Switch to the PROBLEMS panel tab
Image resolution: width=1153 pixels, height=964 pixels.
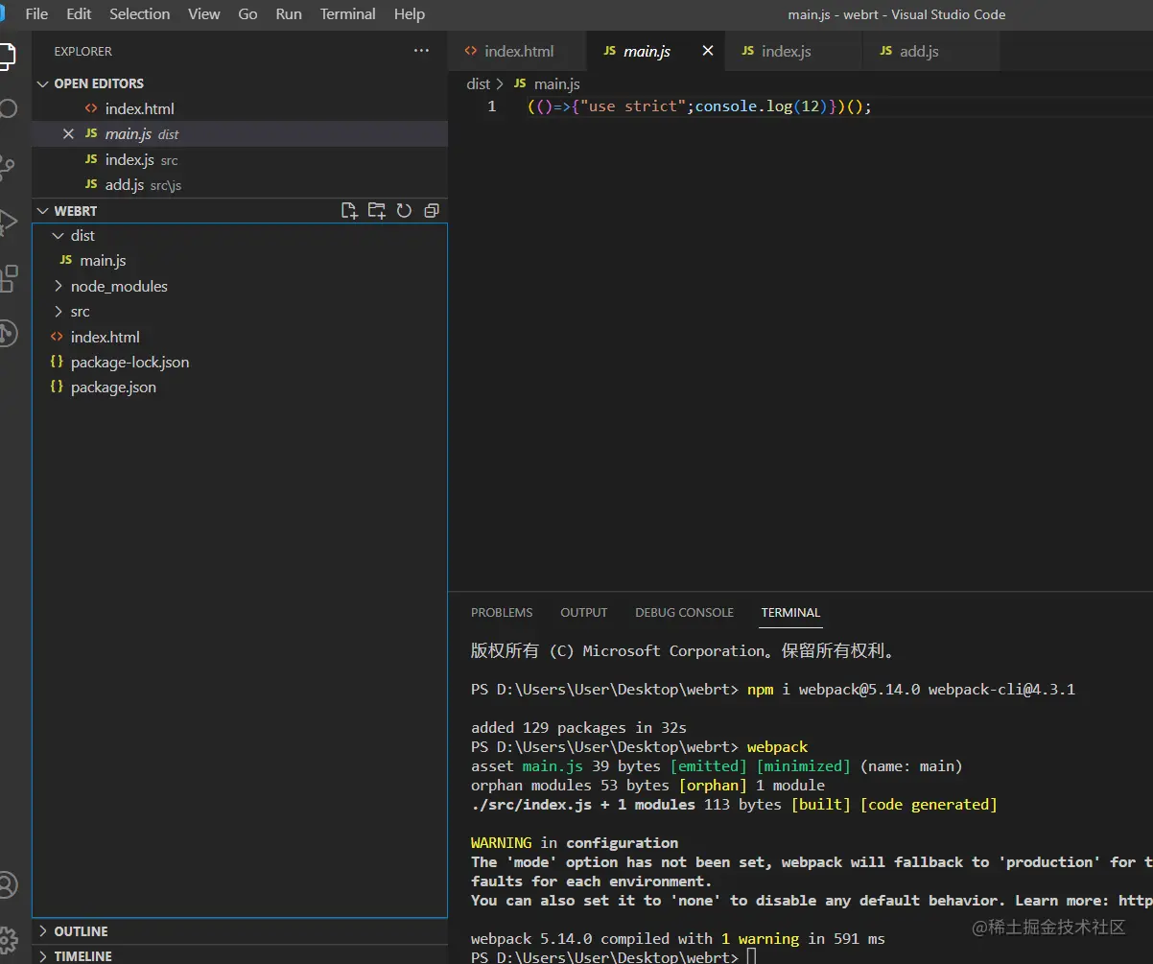(502, 613)
